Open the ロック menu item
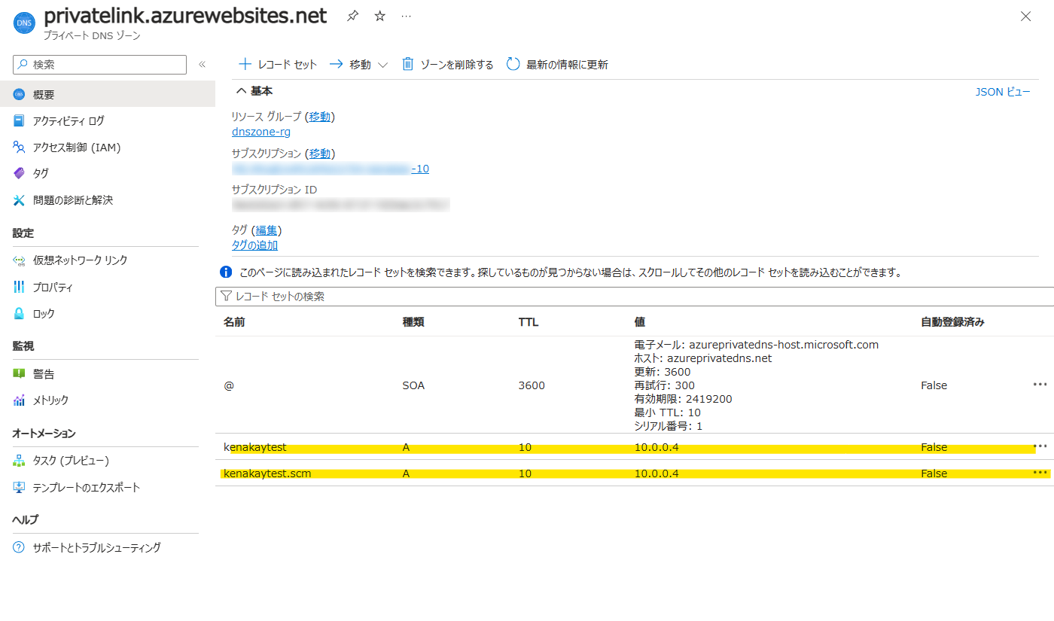Image resolution: width=1054 pixels, height=621 pixels. (x=107, y=313)
